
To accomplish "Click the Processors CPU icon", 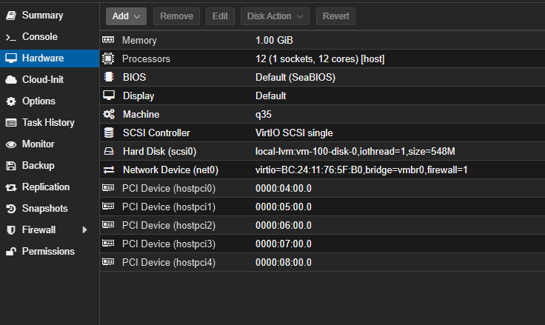I will 109,58.
